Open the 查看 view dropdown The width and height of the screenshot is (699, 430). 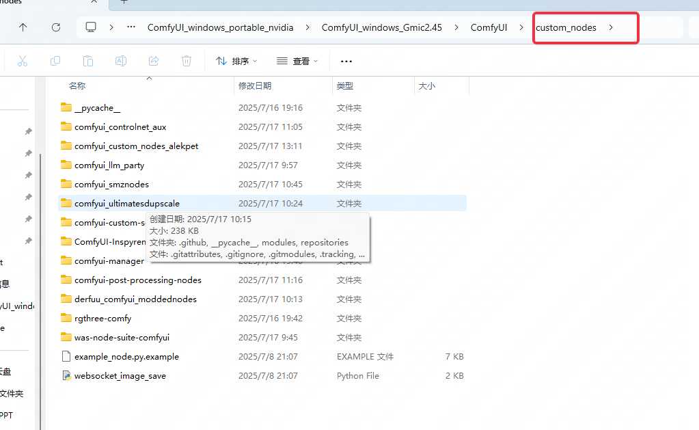297,61
